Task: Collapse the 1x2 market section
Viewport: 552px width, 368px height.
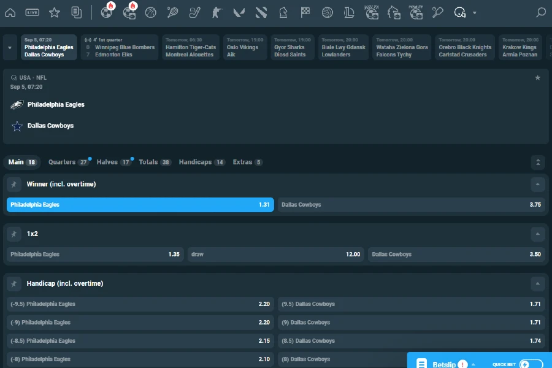Action: pos(538,234)
